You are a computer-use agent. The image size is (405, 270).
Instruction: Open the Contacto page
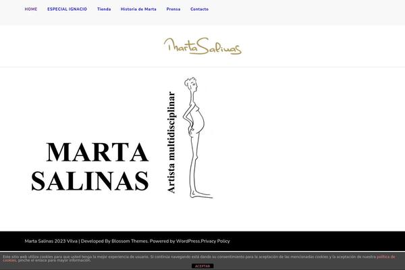click(x=199, y=9)
